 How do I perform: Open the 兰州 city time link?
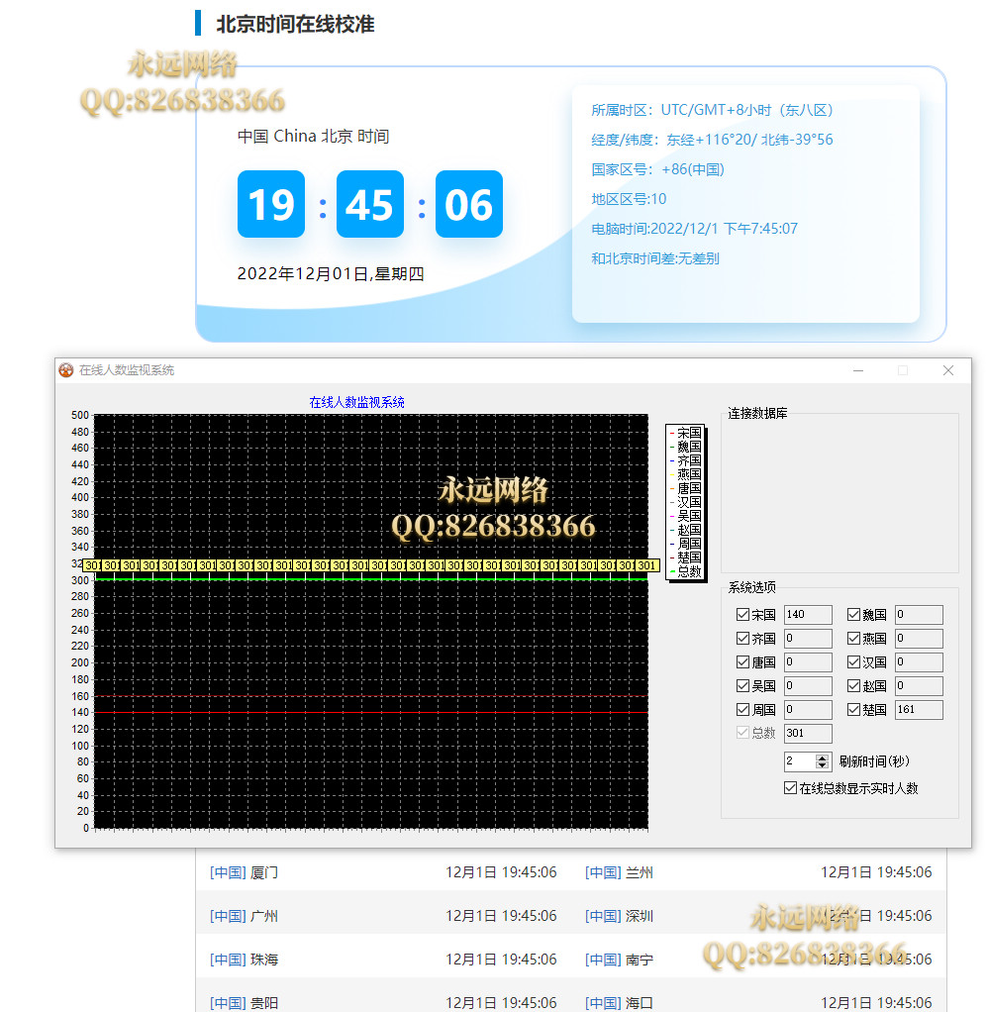pos(639,872)
